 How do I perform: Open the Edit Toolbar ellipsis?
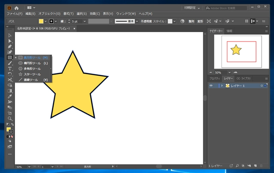tap(10, 154)
